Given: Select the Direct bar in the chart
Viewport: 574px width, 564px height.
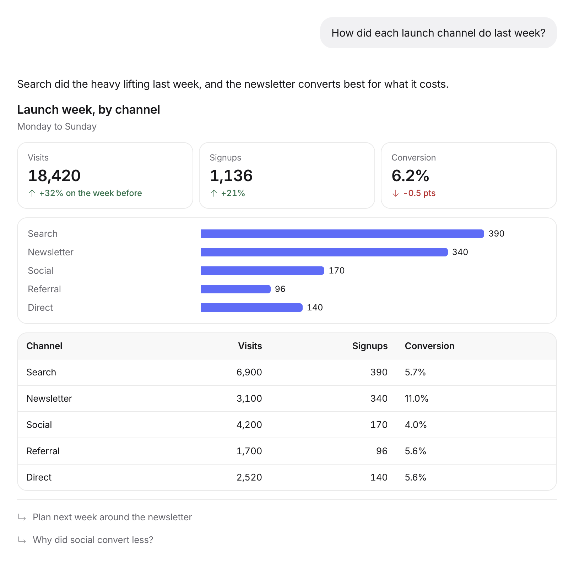Looking at the screenshot, I should 251,308.
